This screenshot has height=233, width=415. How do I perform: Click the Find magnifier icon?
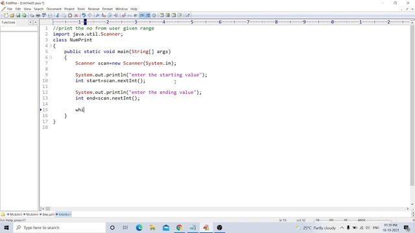point(97,16)
